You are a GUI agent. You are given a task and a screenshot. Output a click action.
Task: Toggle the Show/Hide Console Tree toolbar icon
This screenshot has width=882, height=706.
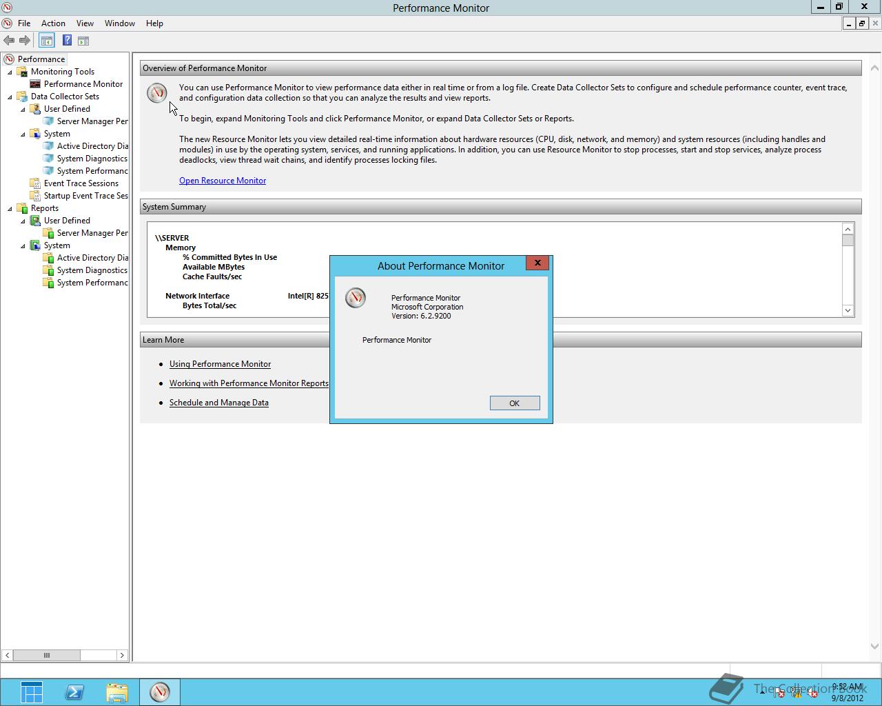pyautogui.click(x=46, y=41)
